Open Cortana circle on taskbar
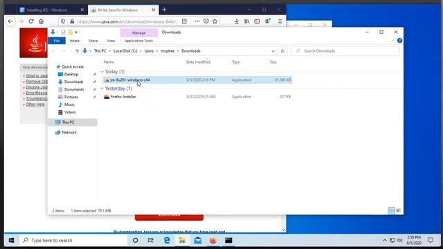Viewport: 443px width, 249px height. point(136,240)
